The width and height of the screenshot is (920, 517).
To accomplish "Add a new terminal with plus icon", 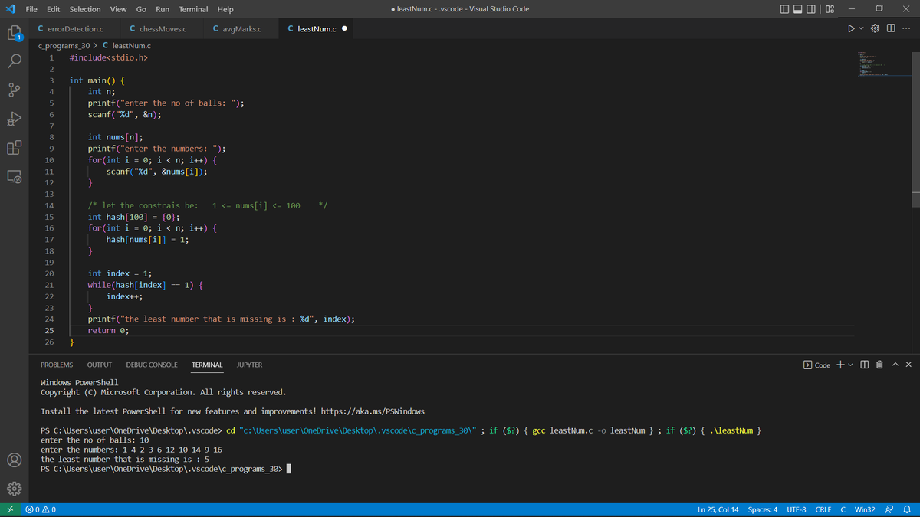I will point(839,365).
